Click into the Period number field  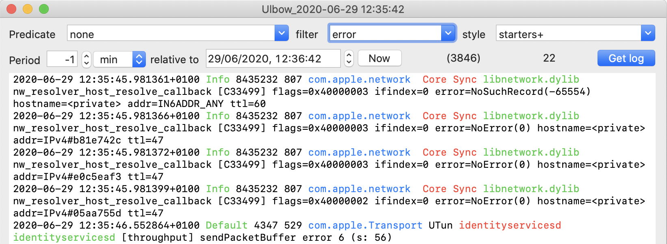(63, 59)
